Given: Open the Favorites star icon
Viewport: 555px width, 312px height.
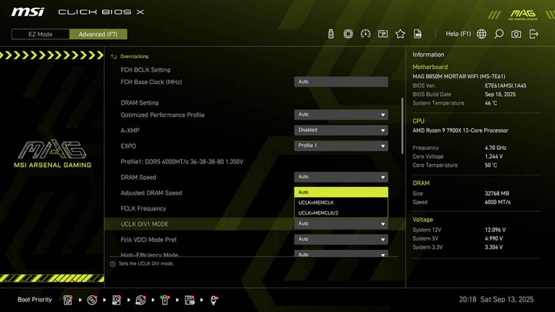Looking at the screenshot, I should (401, 33).
